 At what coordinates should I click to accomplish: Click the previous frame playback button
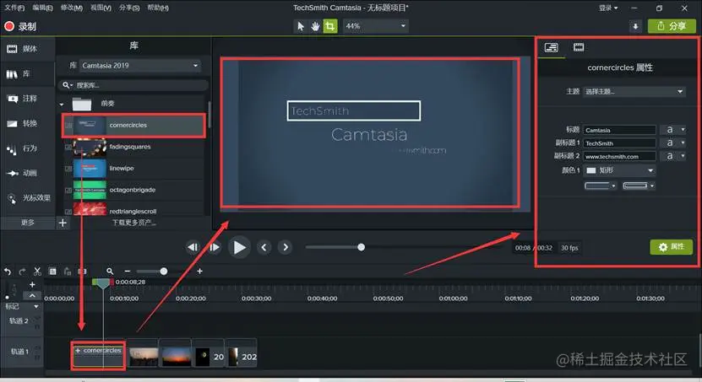[193, 247]
